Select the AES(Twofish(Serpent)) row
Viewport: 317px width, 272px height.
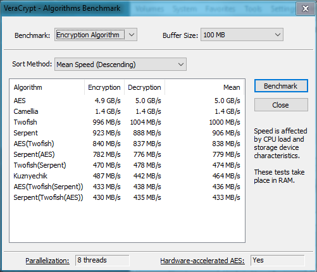[x=127, y=187]
